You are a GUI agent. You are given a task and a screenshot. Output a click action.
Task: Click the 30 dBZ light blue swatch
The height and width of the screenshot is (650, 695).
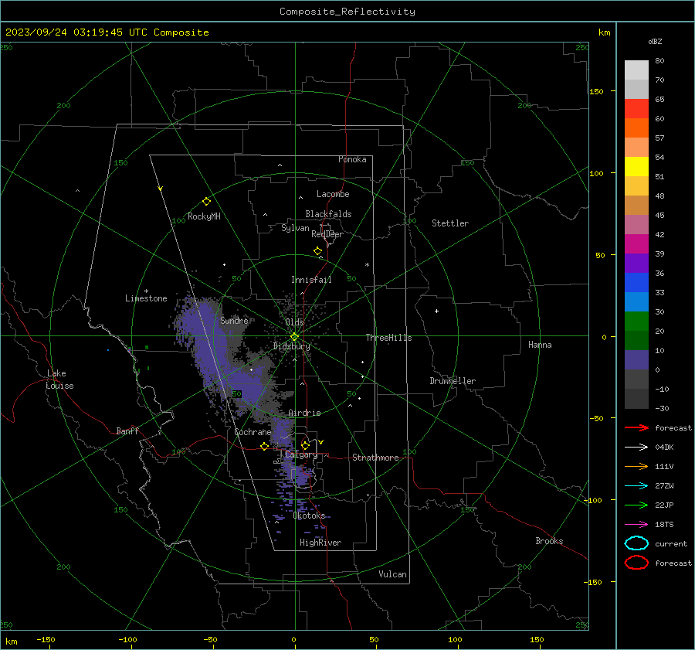636,301
